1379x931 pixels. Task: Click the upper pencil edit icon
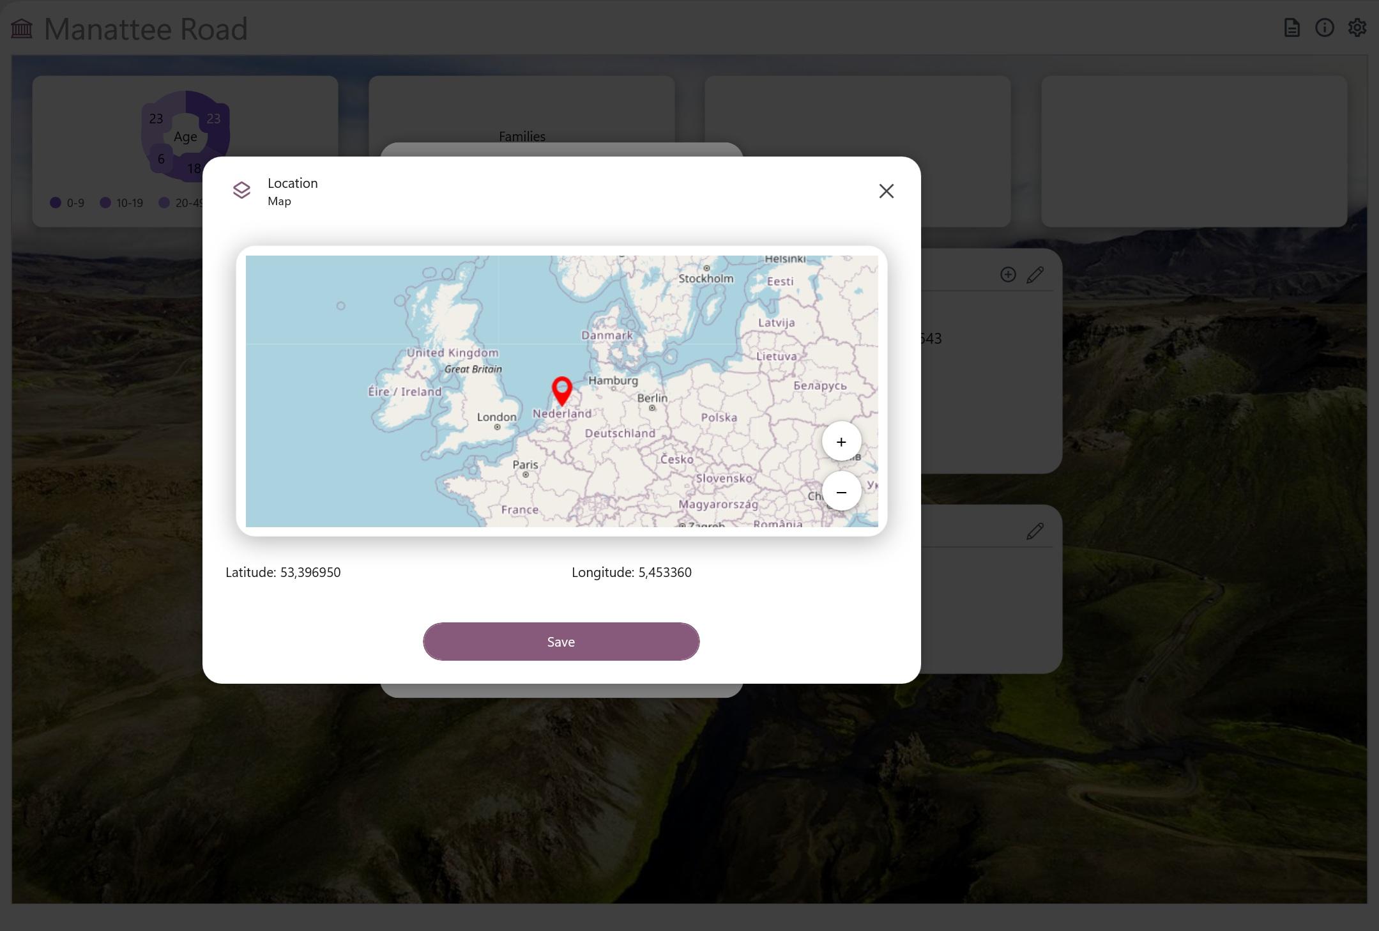(x=1035, y=275)
